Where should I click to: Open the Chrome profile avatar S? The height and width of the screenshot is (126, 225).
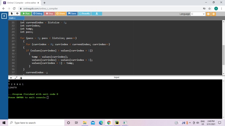click(216, 9)
